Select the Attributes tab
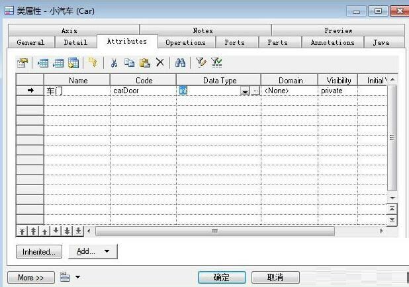The height and width of the screenshot is (287, 409). (127, 41)
